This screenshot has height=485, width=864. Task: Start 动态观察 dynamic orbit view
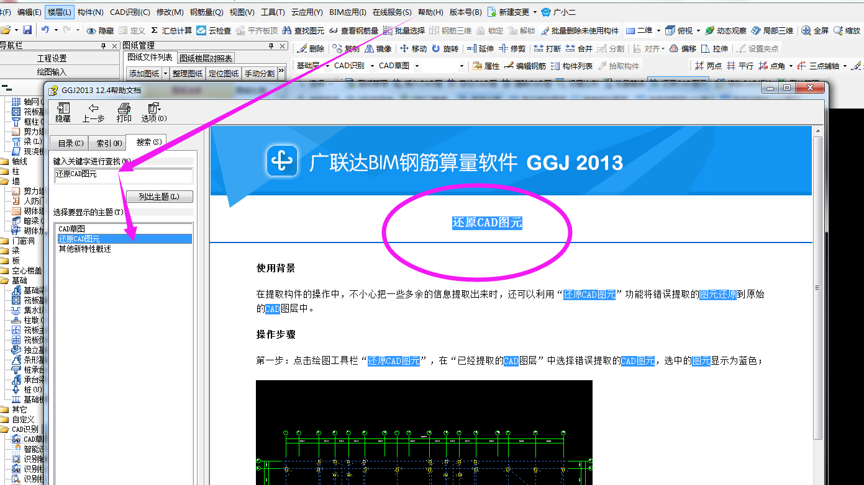pos(725,30)
